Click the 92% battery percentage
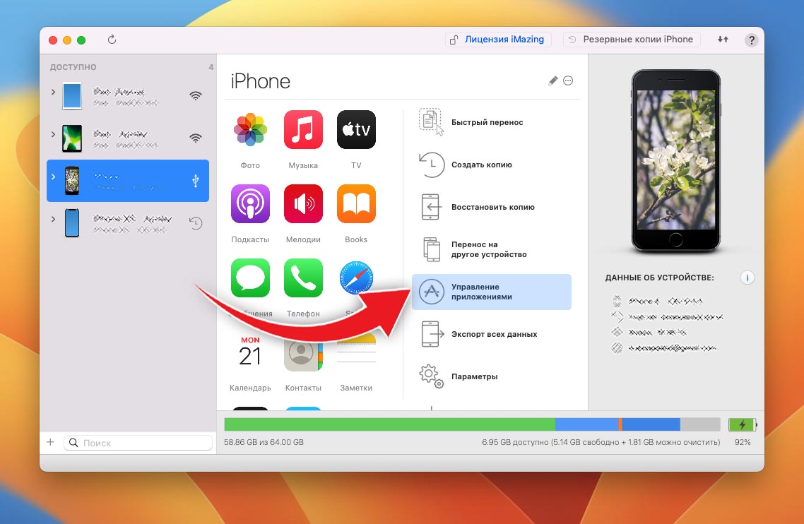 [743, 442]
